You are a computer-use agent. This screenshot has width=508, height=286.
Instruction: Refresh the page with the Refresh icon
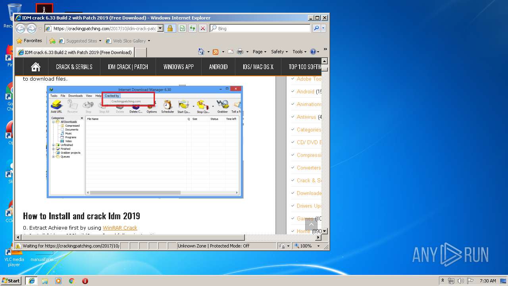coord(192,28)
